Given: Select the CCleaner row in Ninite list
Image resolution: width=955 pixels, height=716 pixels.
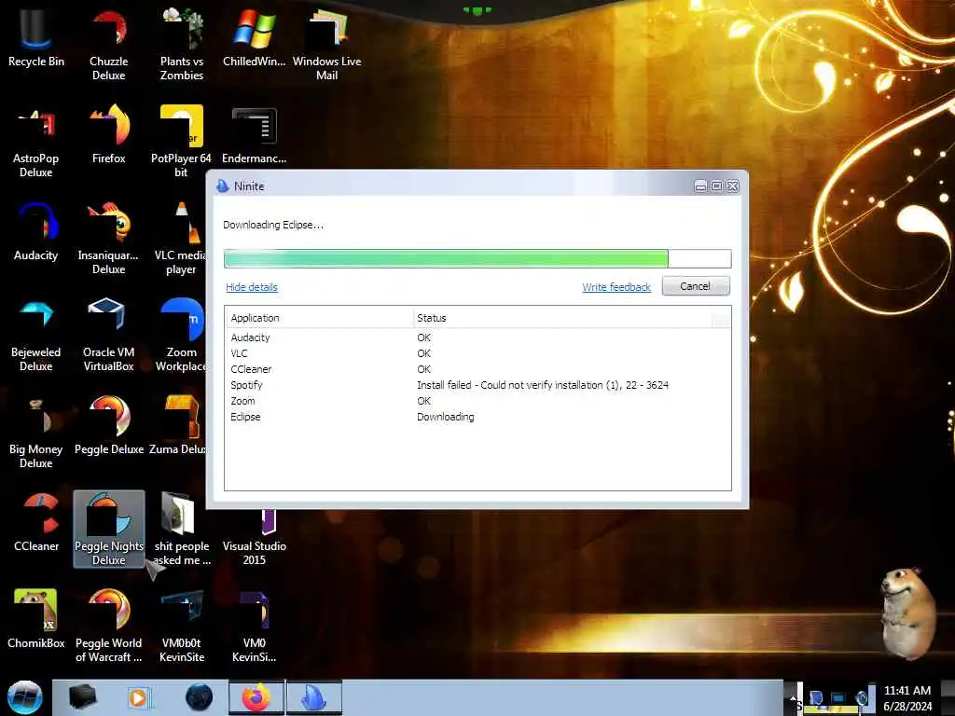Looking at the screenshot, I should coord(477,369).
